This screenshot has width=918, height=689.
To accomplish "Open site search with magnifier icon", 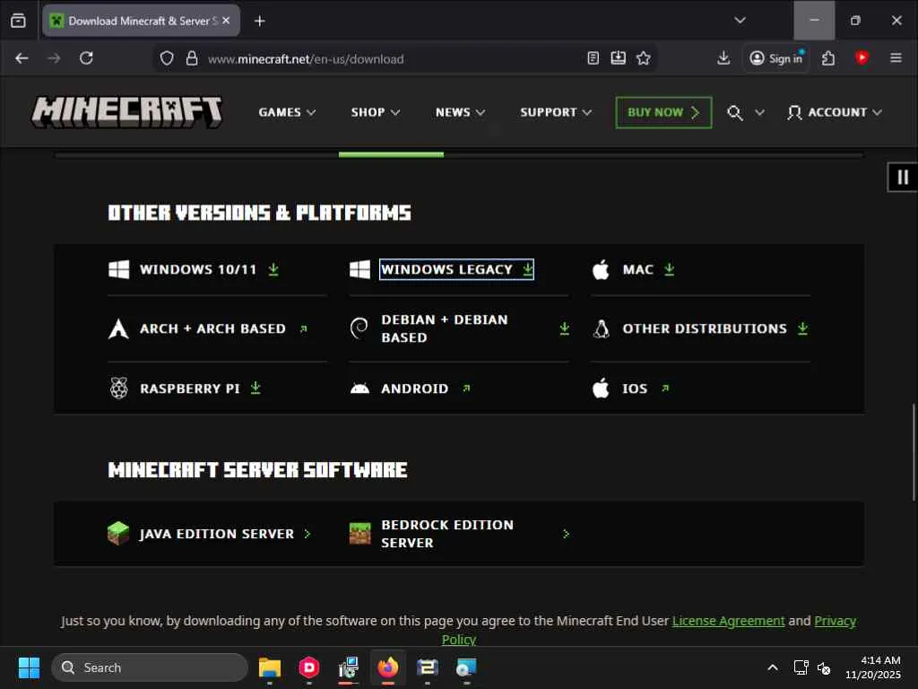I will click(x=735, y=112).
